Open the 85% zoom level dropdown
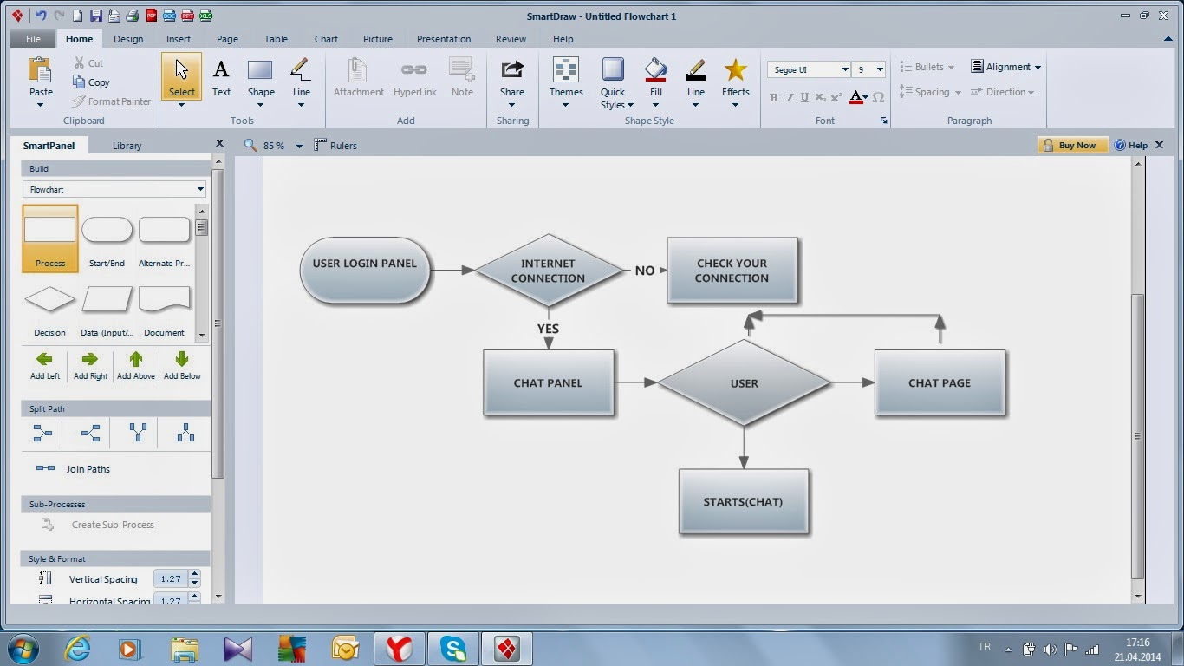Screen dimensions: 1184x666 point(299,147)
